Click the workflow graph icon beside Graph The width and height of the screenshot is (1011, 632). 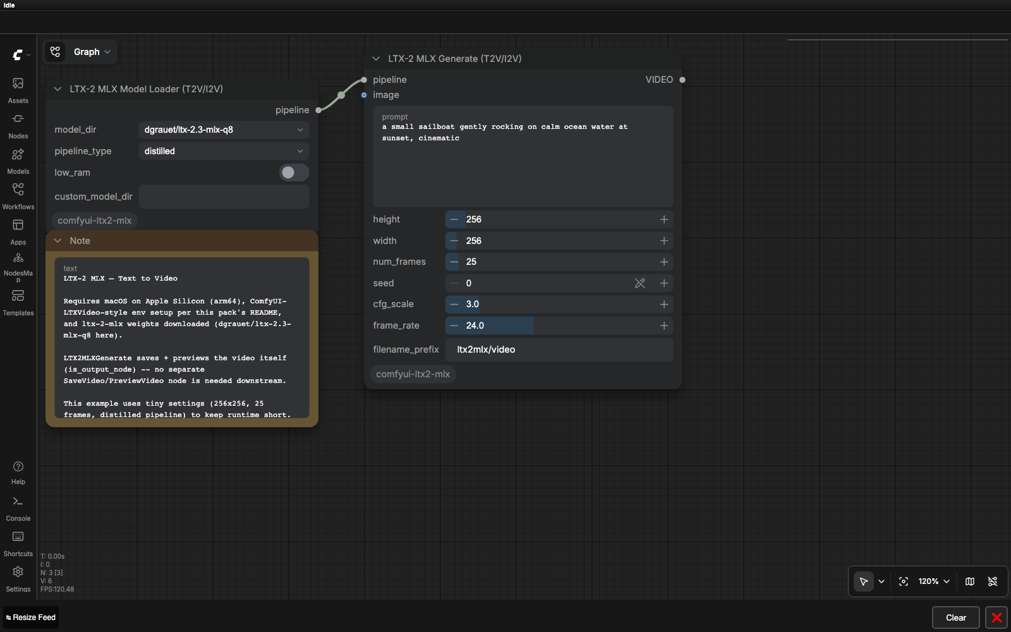click(x=56, y=52)
